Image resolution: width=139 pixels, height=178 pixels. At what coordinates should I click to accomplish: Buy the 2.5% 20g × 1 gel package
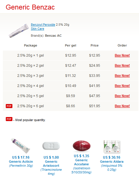point(122,55)
